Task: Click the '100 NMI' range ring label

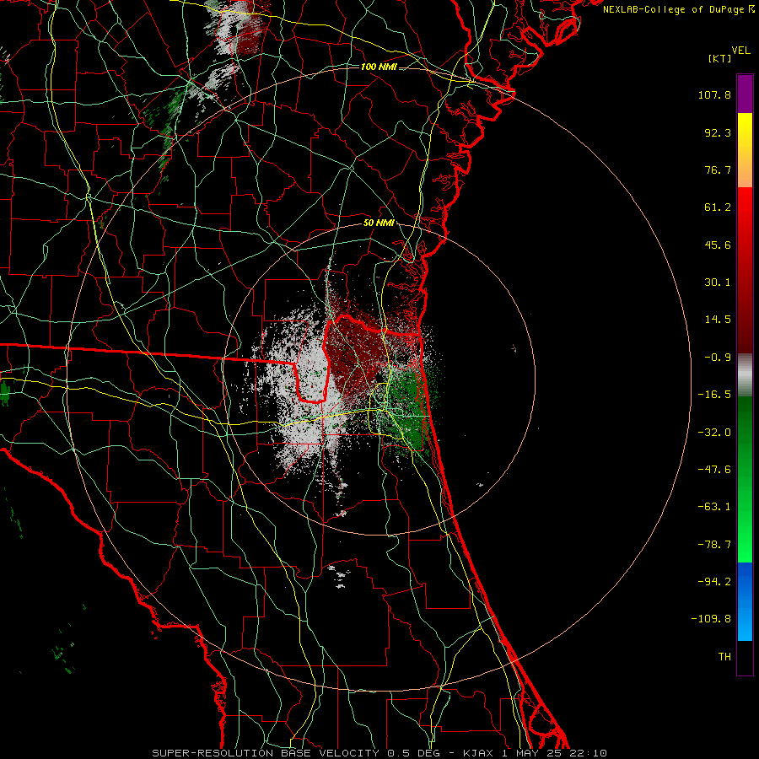Action: [x=379, y=67]
